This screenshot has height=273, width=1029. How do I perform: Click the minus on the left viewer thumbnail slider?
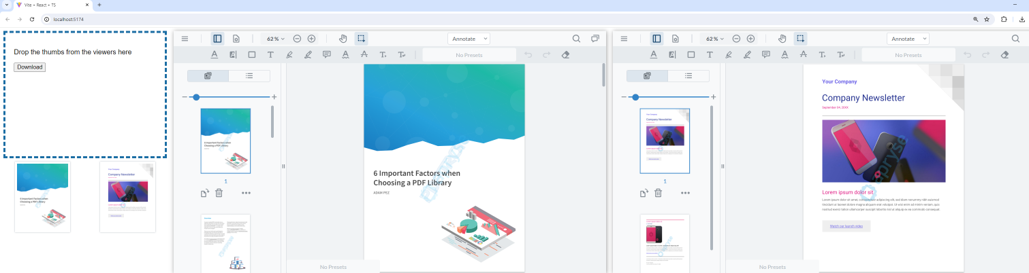[184, 97]
